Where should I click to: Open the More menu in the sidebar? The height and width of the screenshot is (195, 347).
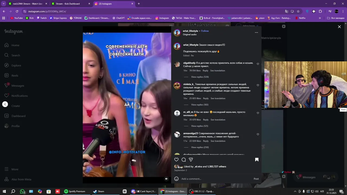pos(12,169)
